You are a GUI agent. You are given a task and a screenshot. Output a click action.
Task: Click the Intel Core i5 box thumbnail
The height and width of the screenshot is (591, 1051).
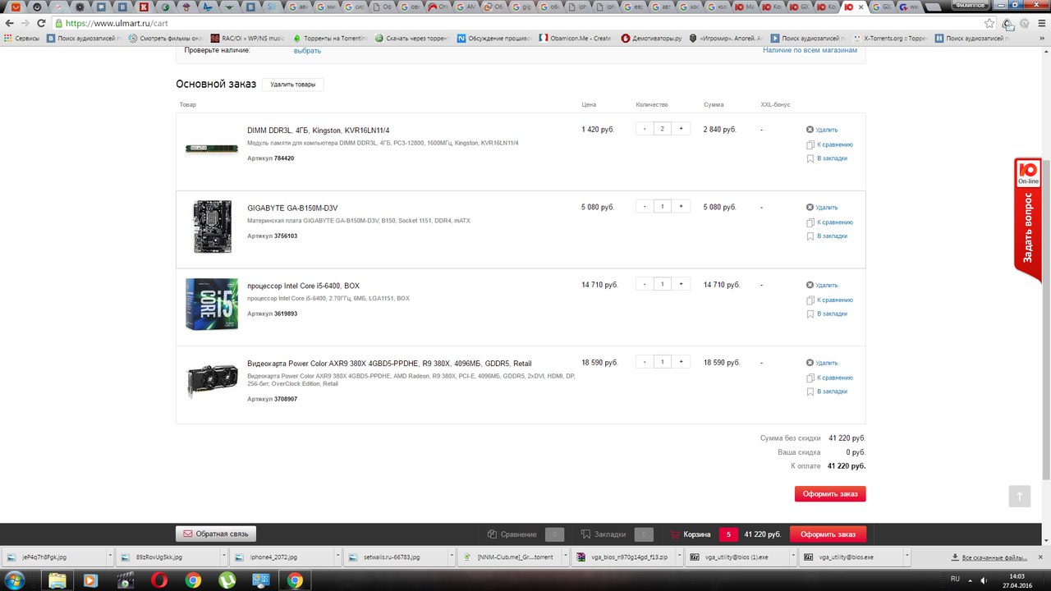[212, 304]
